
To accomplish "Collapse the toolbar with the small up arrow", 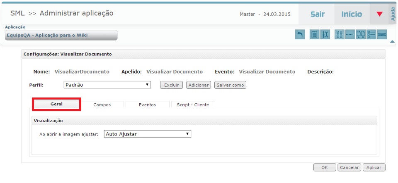I will pos(392,41).
